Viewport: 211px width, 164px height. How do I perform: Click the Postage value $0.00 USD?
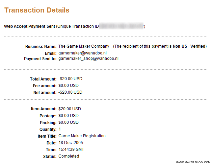coord(69,116)
